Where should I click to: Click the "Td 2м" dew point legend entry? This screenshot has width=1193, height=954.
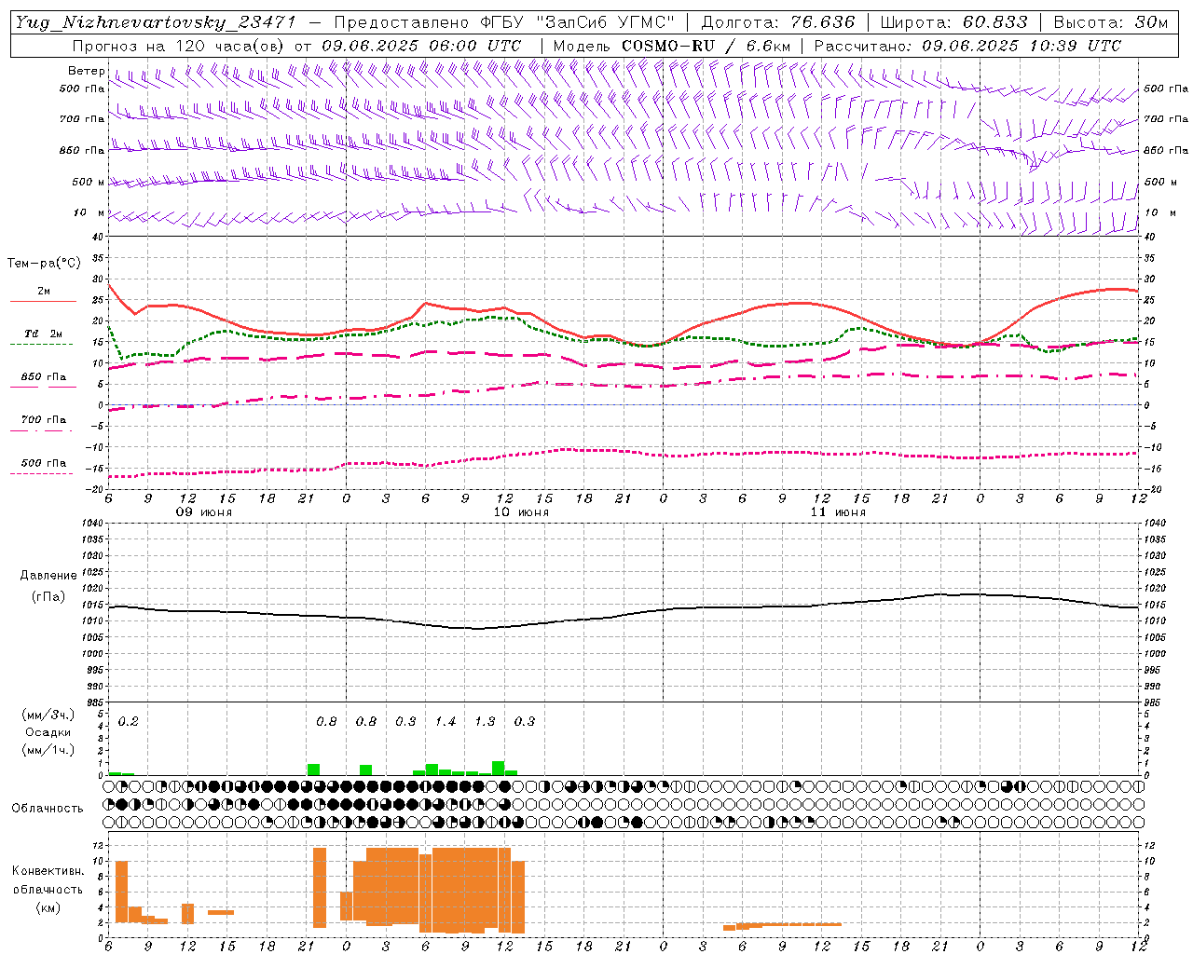click(44, 334)
